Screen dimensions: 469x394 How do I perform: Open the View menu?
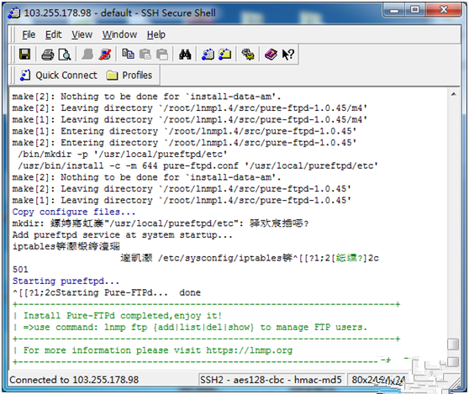[82, 34]
